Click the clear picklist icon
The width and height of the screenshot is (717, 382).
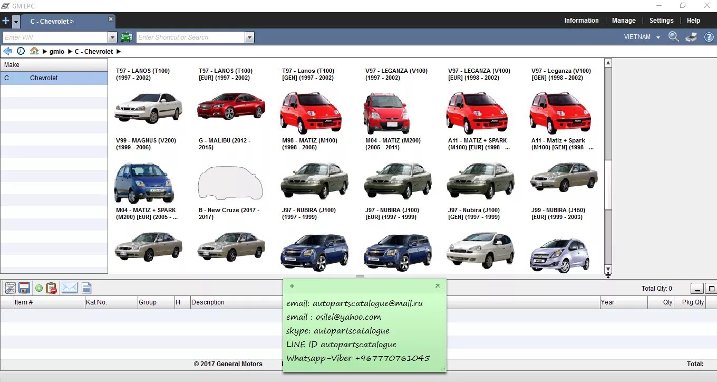11,288
